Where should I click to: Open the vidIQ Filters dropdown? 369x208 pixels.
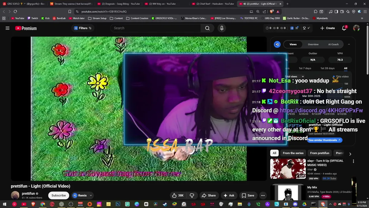[83, 28]
